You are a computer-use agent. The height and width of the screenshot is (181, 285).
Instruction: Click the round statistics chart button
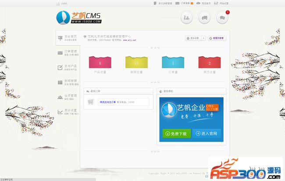point(186,18)
